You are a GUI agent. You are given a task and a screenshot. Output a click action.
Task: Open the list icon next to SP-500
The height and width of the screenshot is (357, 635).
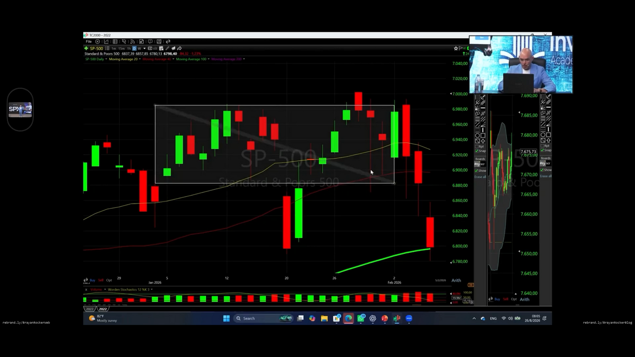click(107, 48)
